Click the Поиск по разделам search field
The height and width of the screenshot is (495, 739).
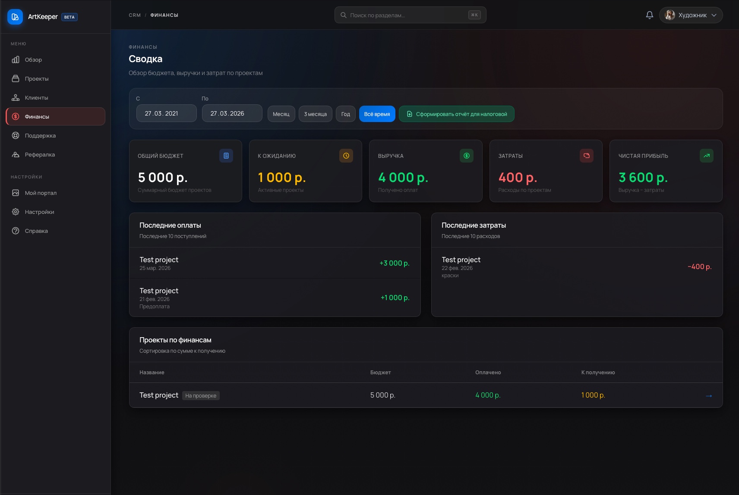[x=410, y=15]
